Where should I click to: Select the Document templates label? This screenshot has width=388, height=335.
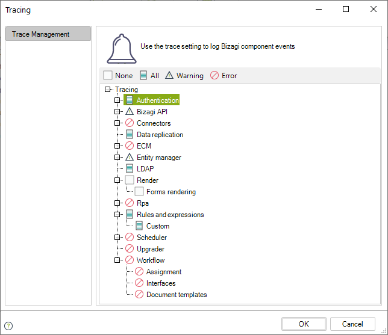pos(177,295)
